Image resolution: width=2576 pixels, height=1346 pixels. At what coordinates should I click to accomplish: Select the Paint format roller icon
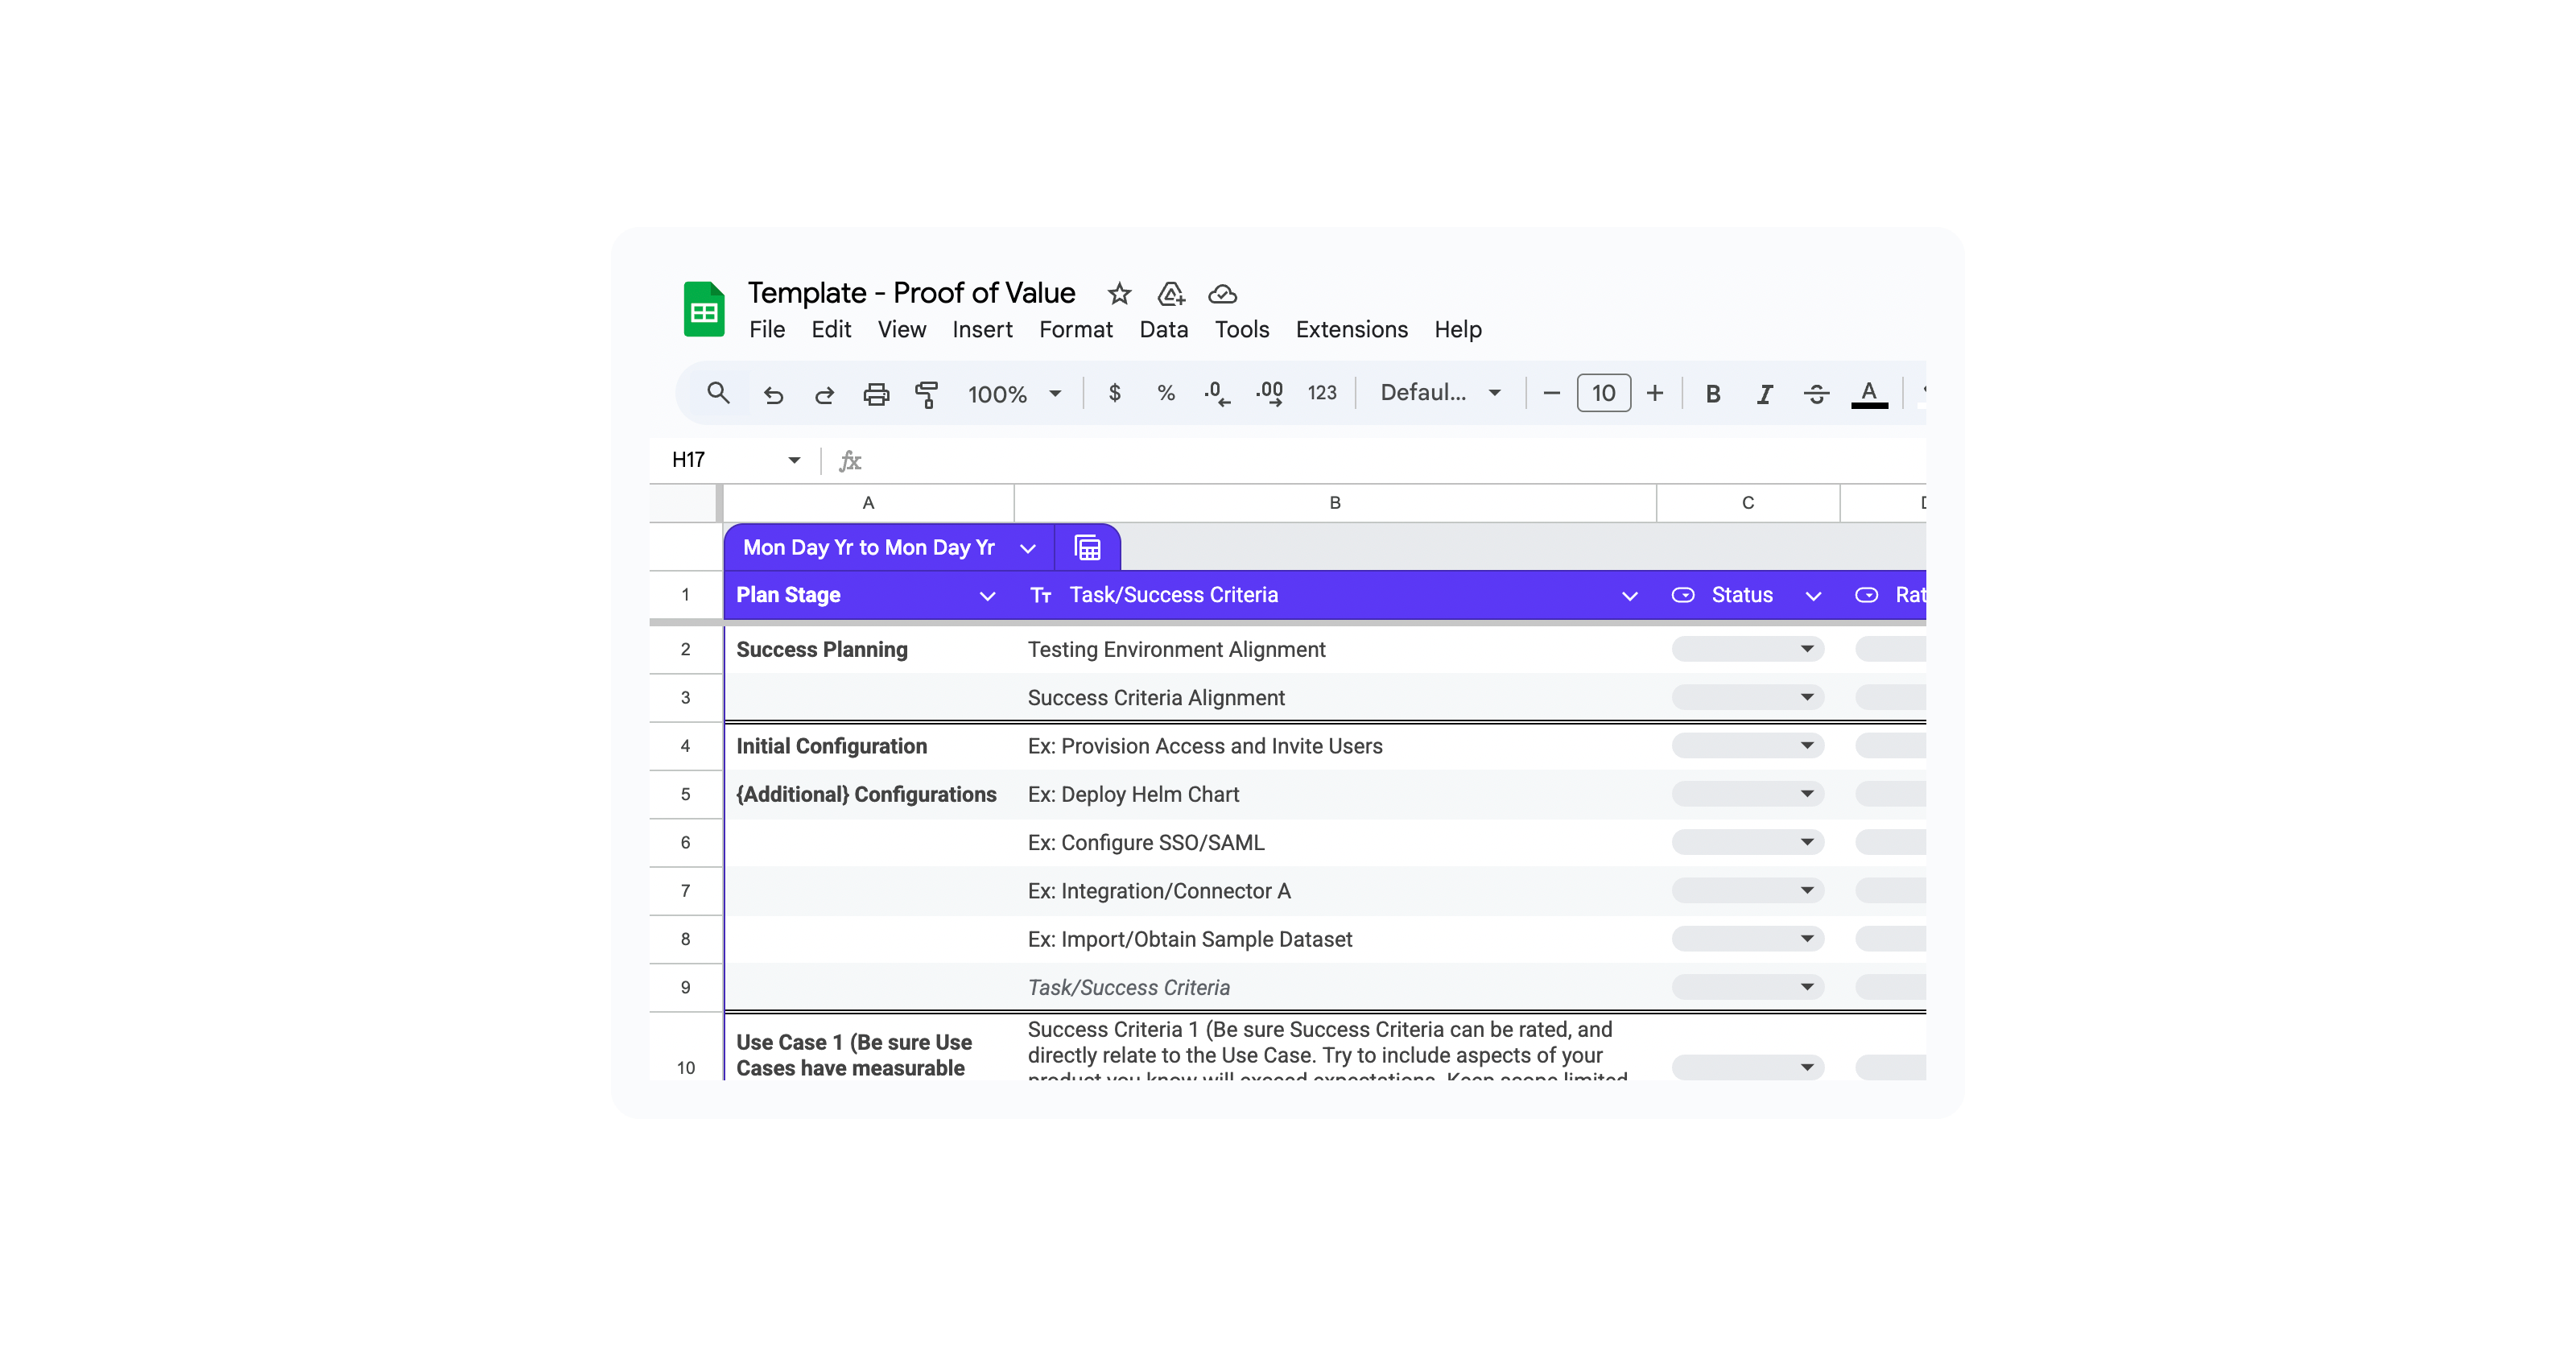(x=927, y=394)
